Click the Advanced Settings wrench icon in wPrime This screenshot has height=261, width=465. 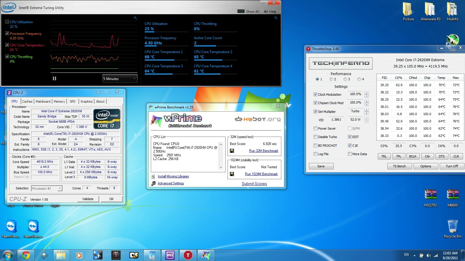tap(153, 183)
